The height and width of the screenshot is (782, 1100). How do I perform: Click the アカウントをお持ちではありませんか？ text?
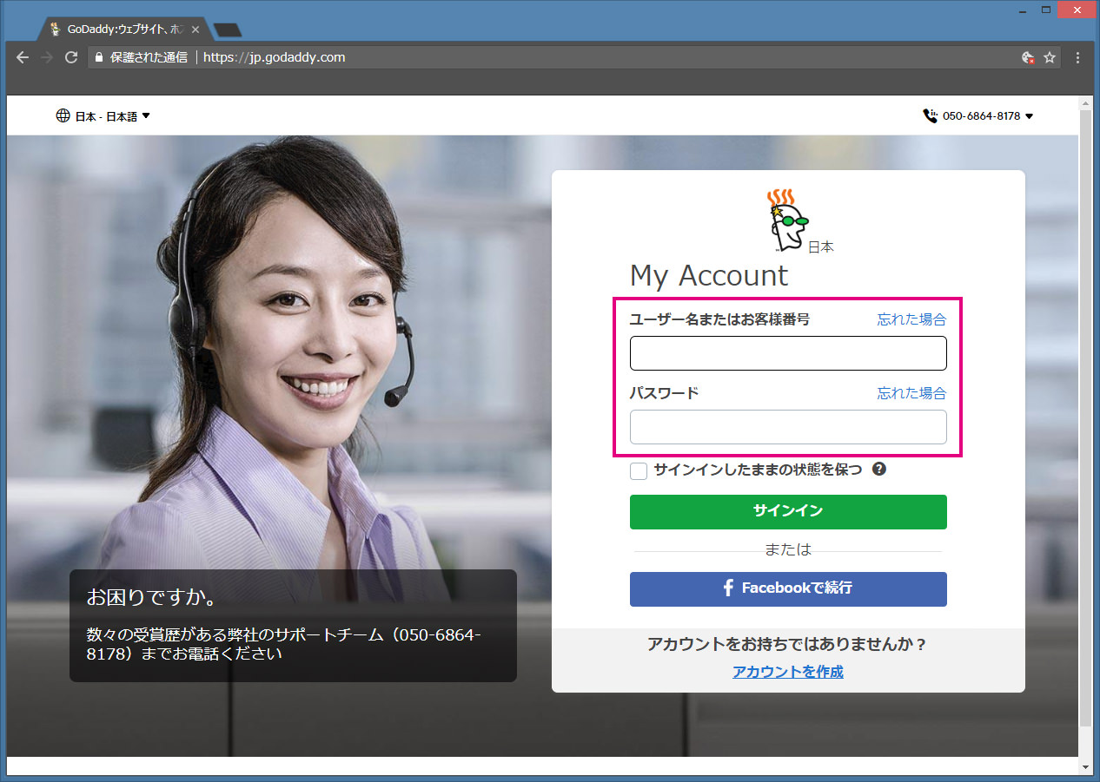(x=788, y=644)
